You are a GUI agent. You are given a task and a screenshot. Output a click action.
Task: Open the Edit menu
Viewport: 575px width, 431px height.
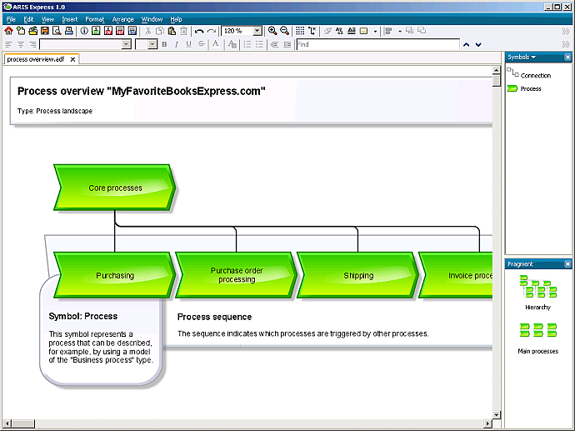(x=28, y=19)
